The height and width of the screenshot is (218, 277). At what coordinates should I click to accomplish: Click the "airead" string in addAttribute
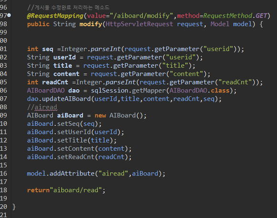(113, 174)
